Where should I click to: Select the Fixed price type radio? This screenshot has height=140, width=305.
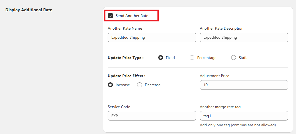click(x=160, y=58)
